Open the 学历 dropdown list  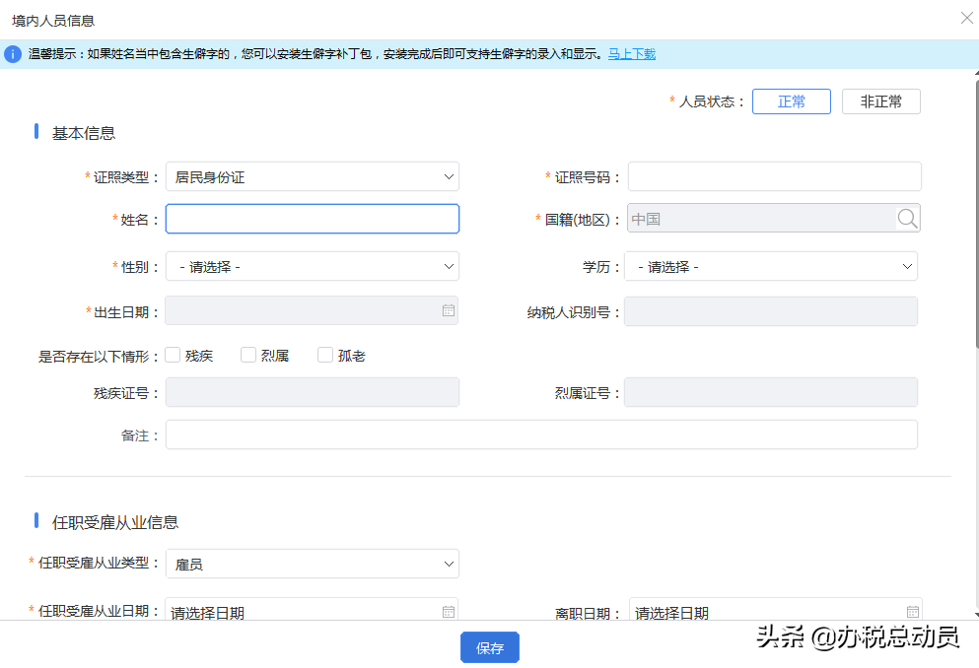(x=907, y=265)
